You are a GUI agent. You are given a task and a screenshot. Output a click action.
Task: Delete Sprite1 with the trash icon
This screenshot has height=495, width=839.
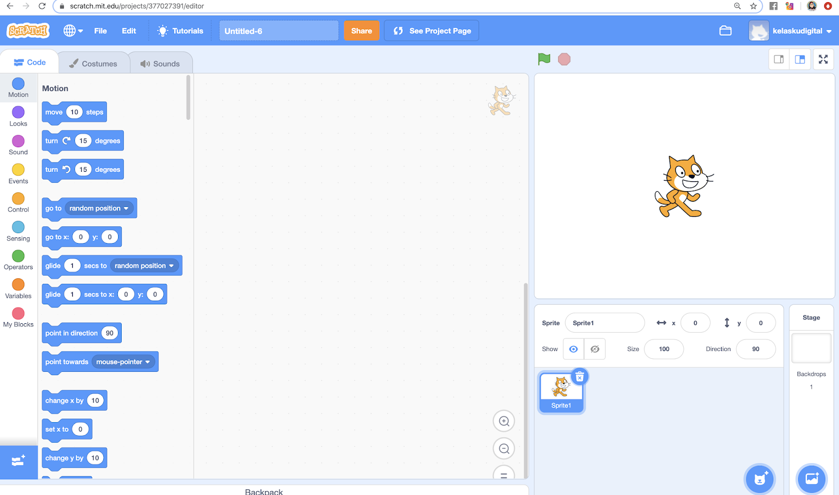click(x=579, y=377)
